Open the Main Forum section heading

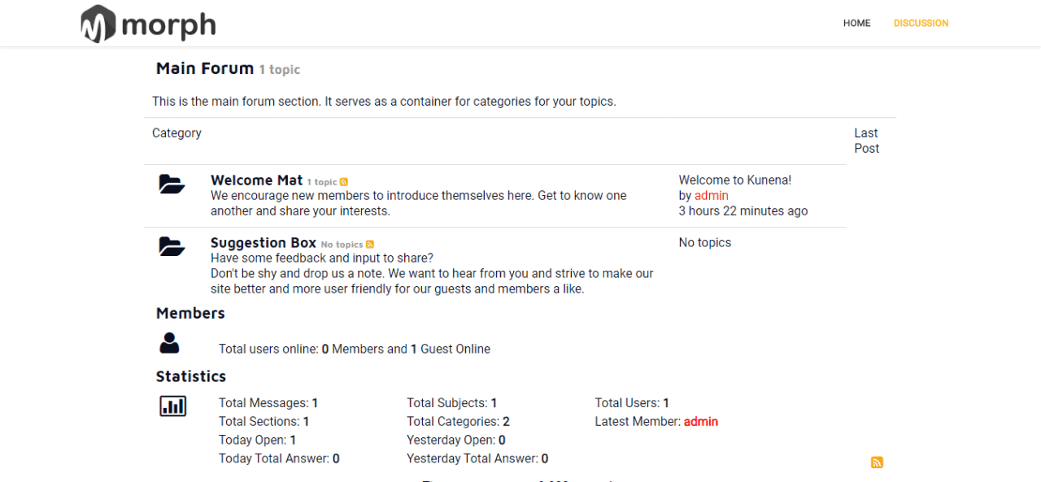205,68
